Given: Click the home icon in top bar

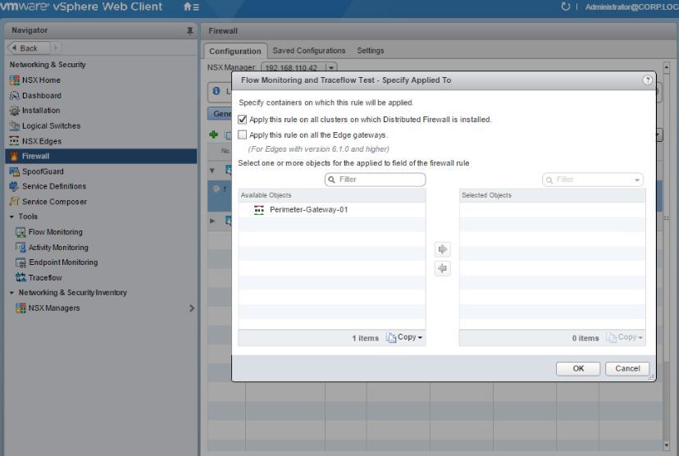Looking at the screenshot, I should 188,7.
